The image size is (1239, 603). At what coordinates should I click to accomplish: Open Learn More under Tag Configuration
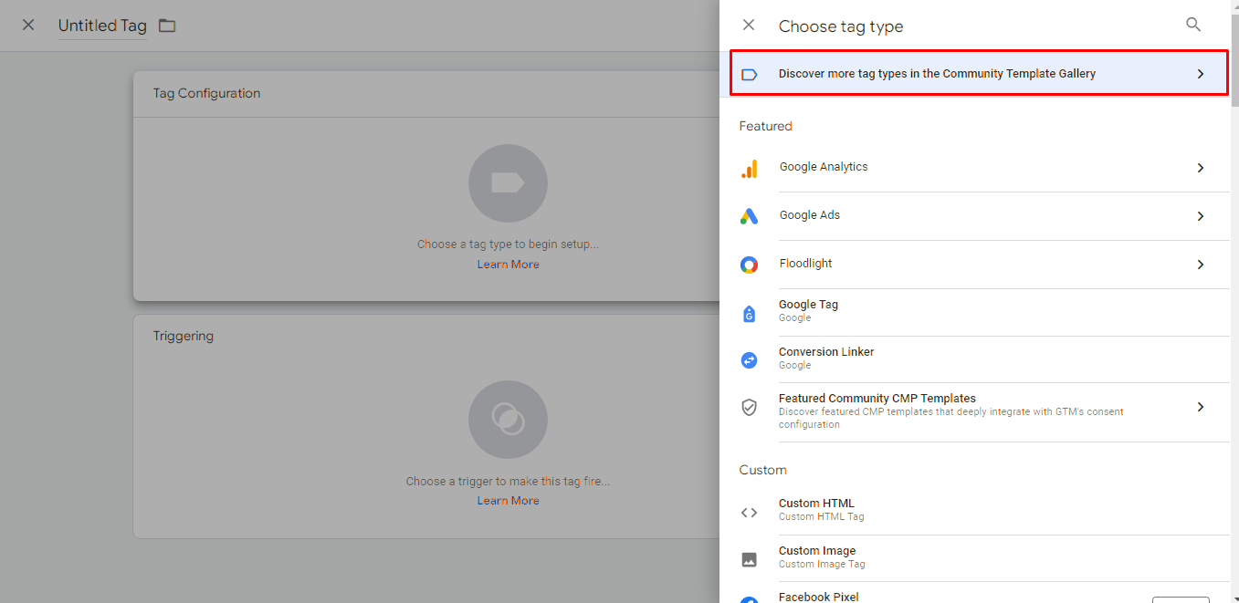coord(508,265)
